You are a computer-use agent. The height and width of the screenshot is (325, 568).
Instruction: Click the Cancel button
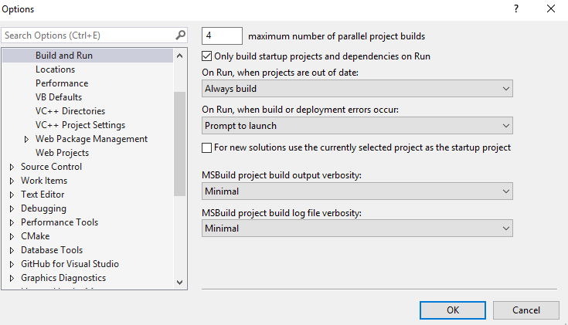coord(526,310)
